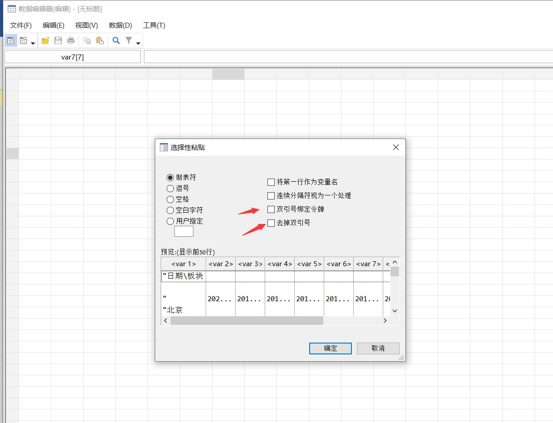The height and width of the screenshot is (423, 553).
Task: Copy selection with the copy icon
Action: point(87,40)
